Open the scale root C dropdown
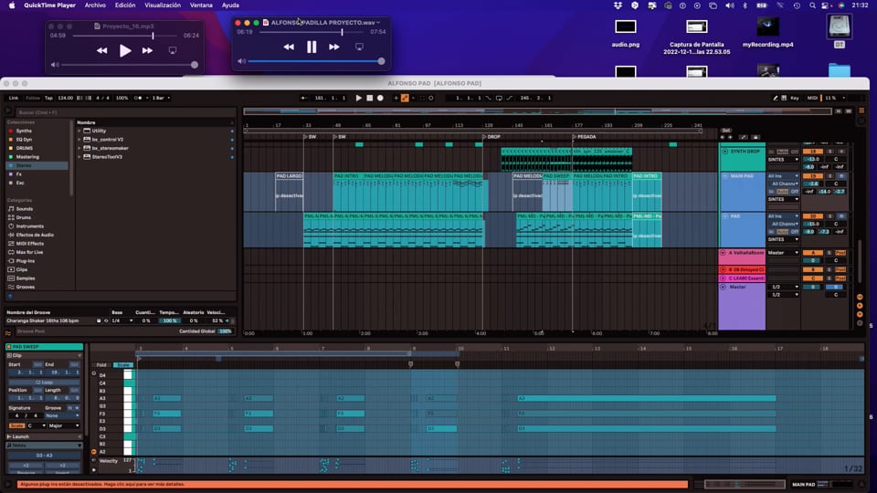Viewport: 877px width, 493px height. [36, 426]
